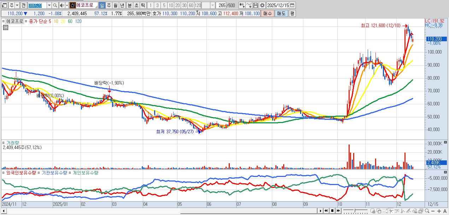This screenshot has height=215, width=449.
Task: Switch to the 월 monthly period
Action: (115, 5)
